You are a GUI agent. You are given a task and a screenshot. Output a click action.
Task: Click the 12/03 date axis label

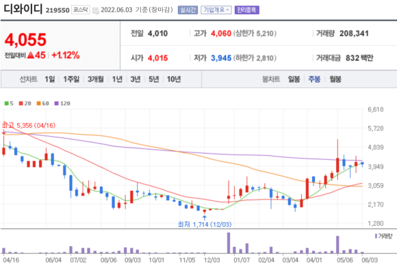(x=212, y=260)
